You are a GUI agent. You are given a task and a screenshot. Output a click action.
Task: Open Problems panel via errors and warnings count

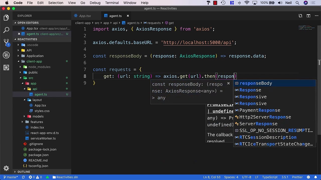tap(35, 177)
